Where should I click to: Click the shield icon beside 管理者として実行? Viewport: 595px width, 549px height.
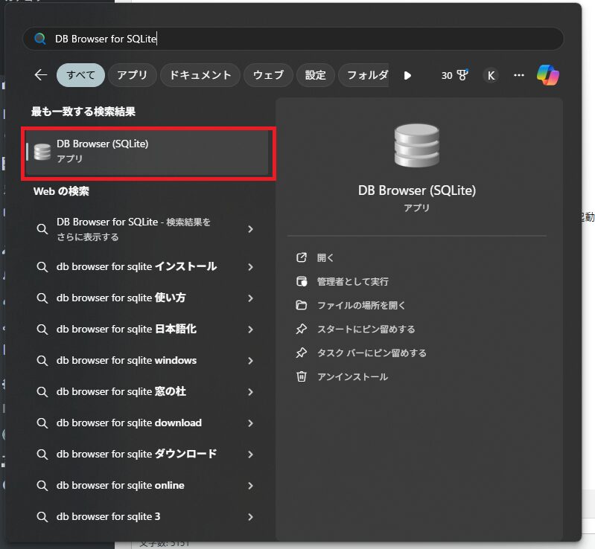302,282
